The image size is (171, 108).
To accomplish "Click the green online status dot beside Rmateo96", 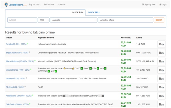I will [x=28, y=43].
